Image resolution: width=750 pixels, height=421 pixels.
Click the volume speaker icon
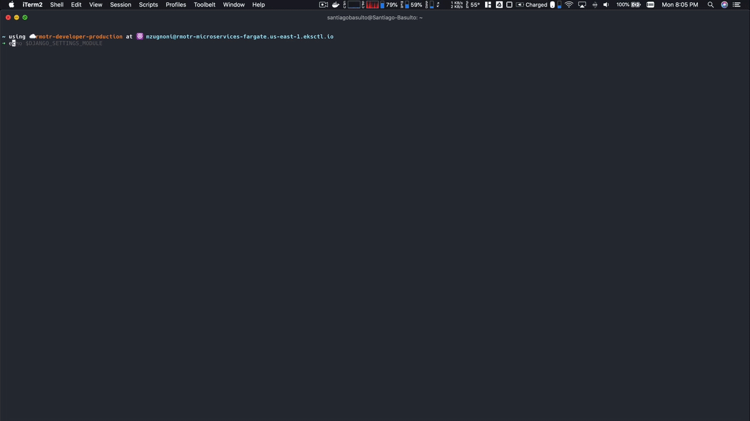tap(606, 5)
